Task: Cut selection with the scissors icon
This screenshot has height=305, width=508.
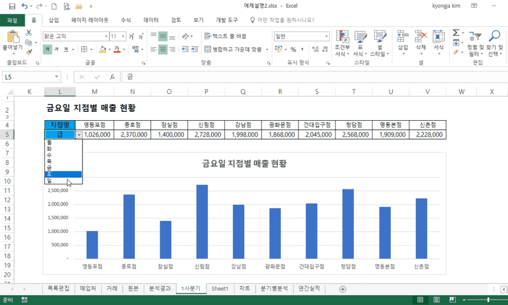Action: click(x=29, y=33)
